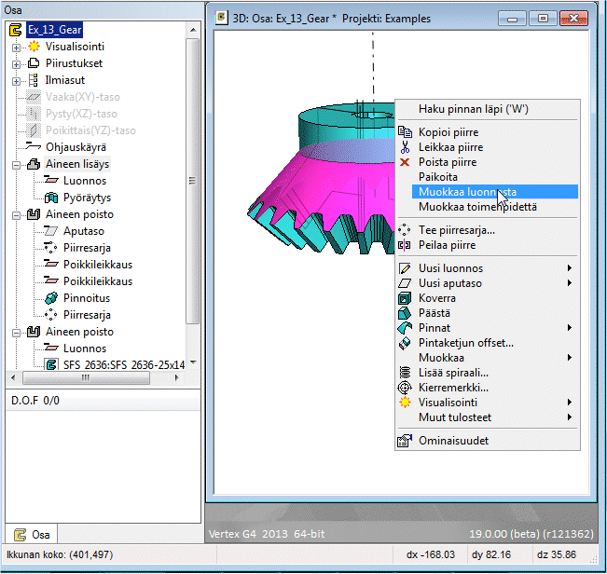Viewport: 607px width, 574px height.
Task: Select Muokkaa luonnosta menu entry
Action: click(x=467, y=192)
